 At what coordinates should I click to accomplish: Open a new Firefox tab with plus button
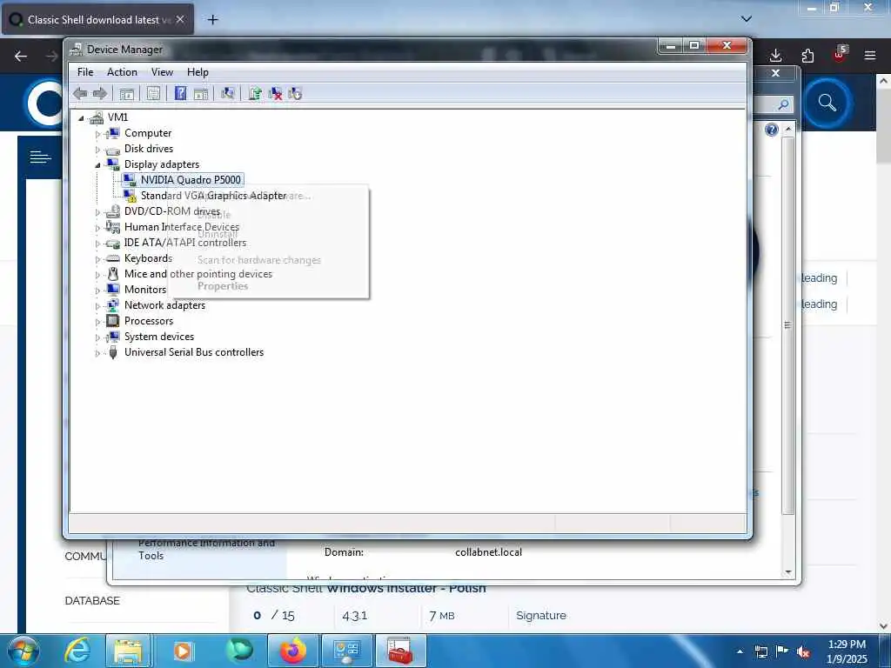pyautogui.click(x=212, y=20)
